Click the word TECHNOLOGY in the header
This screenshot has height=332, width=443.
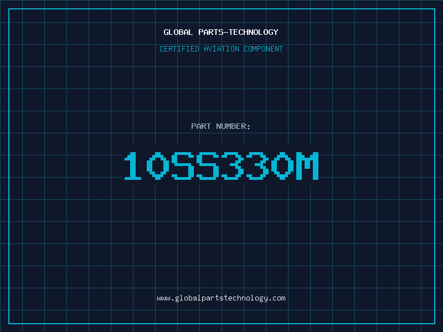coord(254,32)
